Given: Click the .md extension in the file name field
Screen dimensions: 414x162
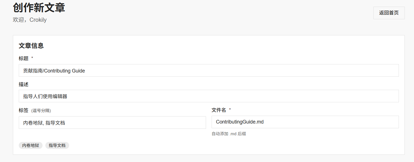Looking at the screenshot, I should [x=260, y=122].
